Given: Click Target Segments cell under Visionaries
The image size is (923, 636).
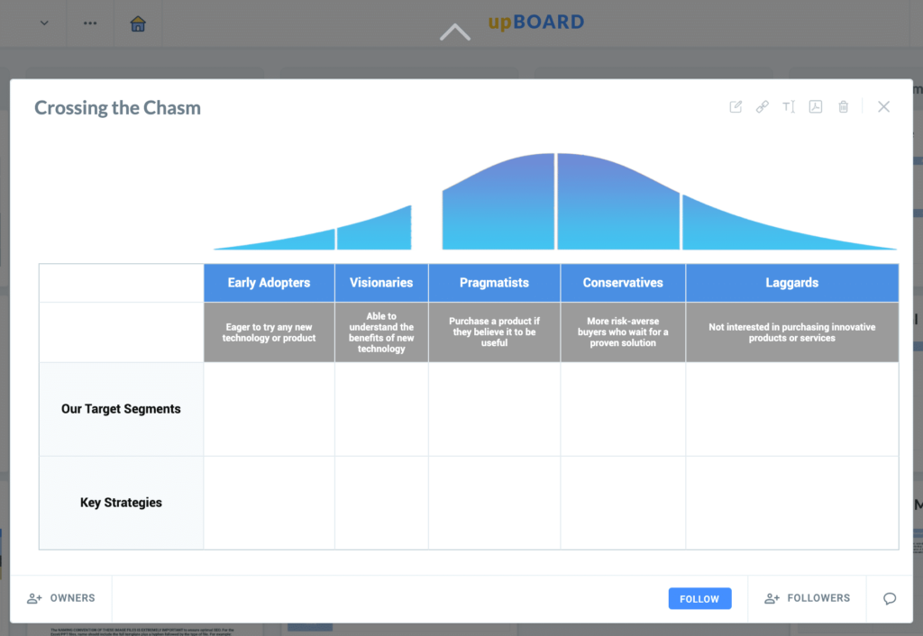Looking at the screenshot, I should [381, 410].
